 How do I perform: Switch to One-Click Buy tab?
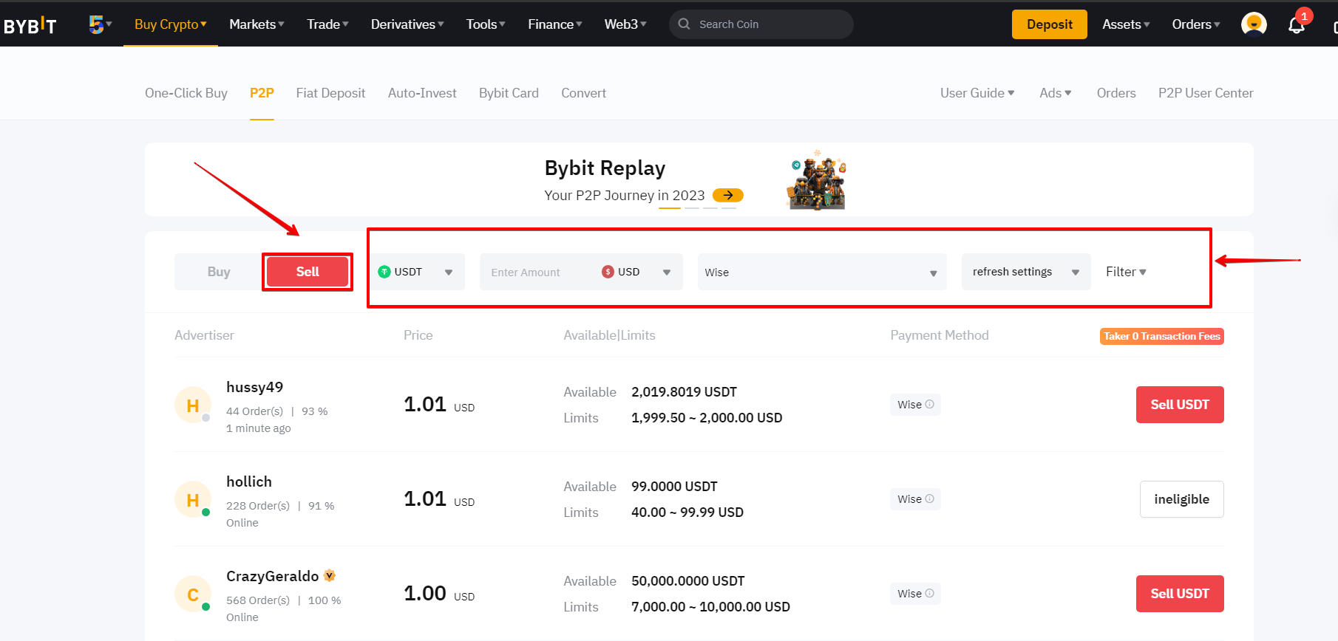(x=186, y=93)
